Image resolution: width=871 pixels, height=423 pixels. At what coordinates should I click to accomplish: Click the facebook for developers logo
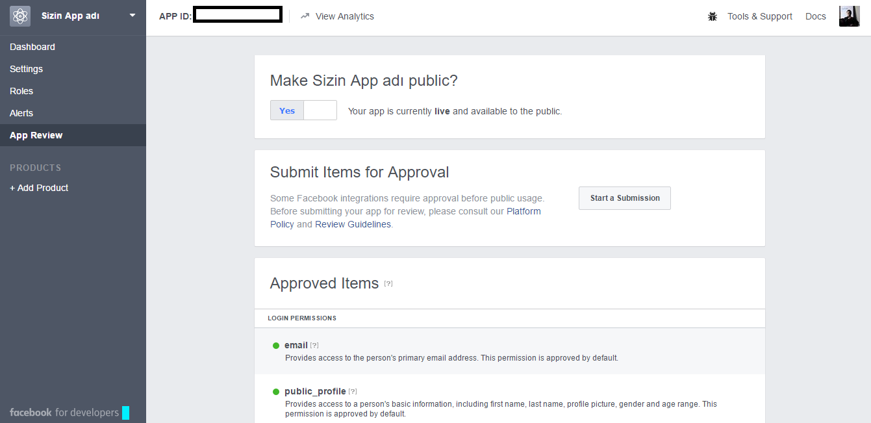point(64,413)
